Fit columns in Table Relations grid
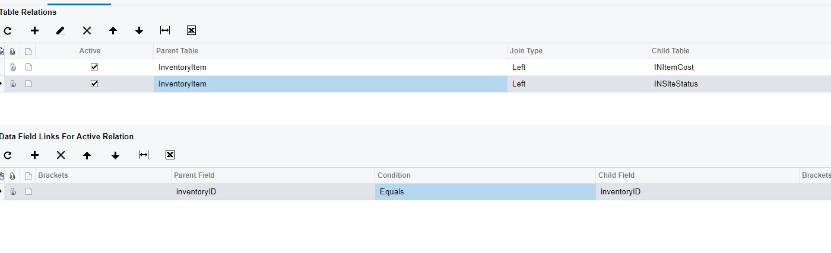 [165, 30]
